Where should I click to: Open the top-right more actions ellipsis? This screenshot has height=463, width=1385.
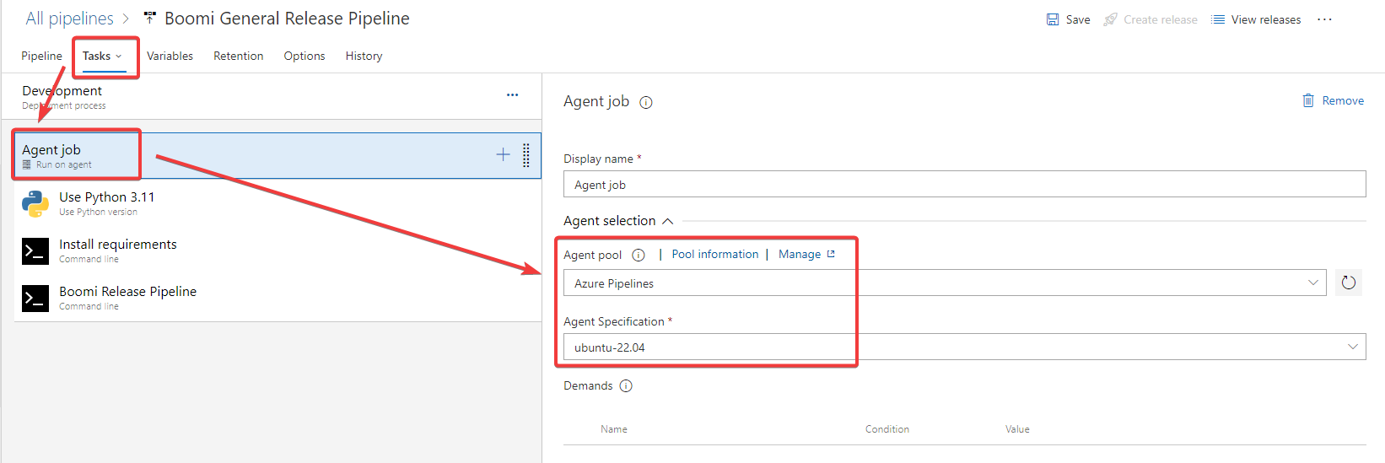click(x=1324, y=19)
